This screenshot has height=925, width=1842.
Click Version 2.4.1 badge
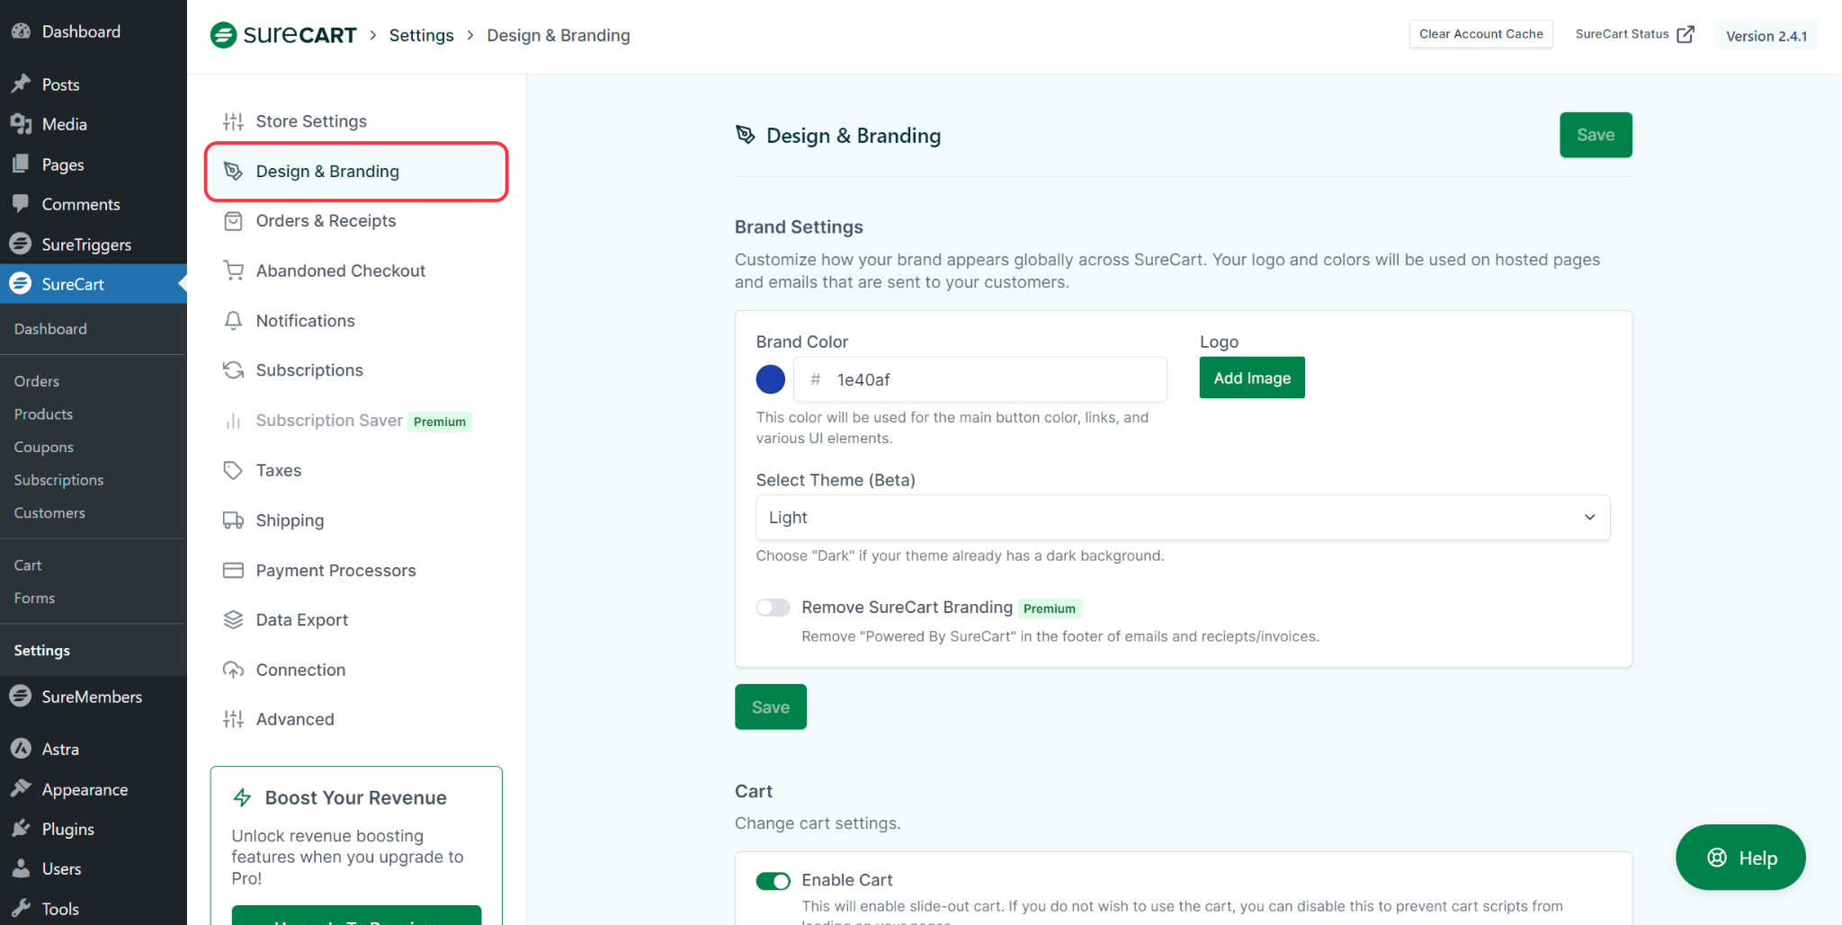[x=1766, y=36]
